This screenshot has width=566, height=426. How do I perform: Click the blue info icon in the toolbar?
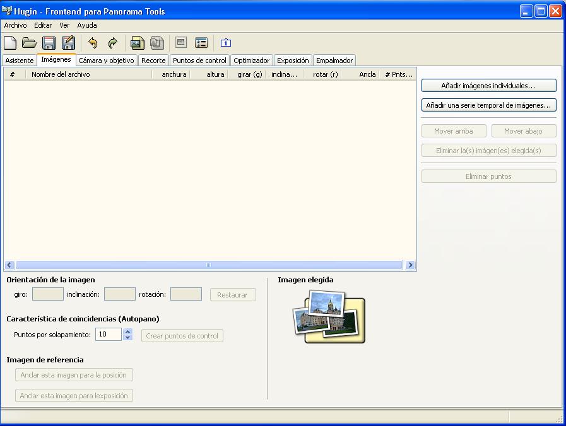[x=226, y=42]
